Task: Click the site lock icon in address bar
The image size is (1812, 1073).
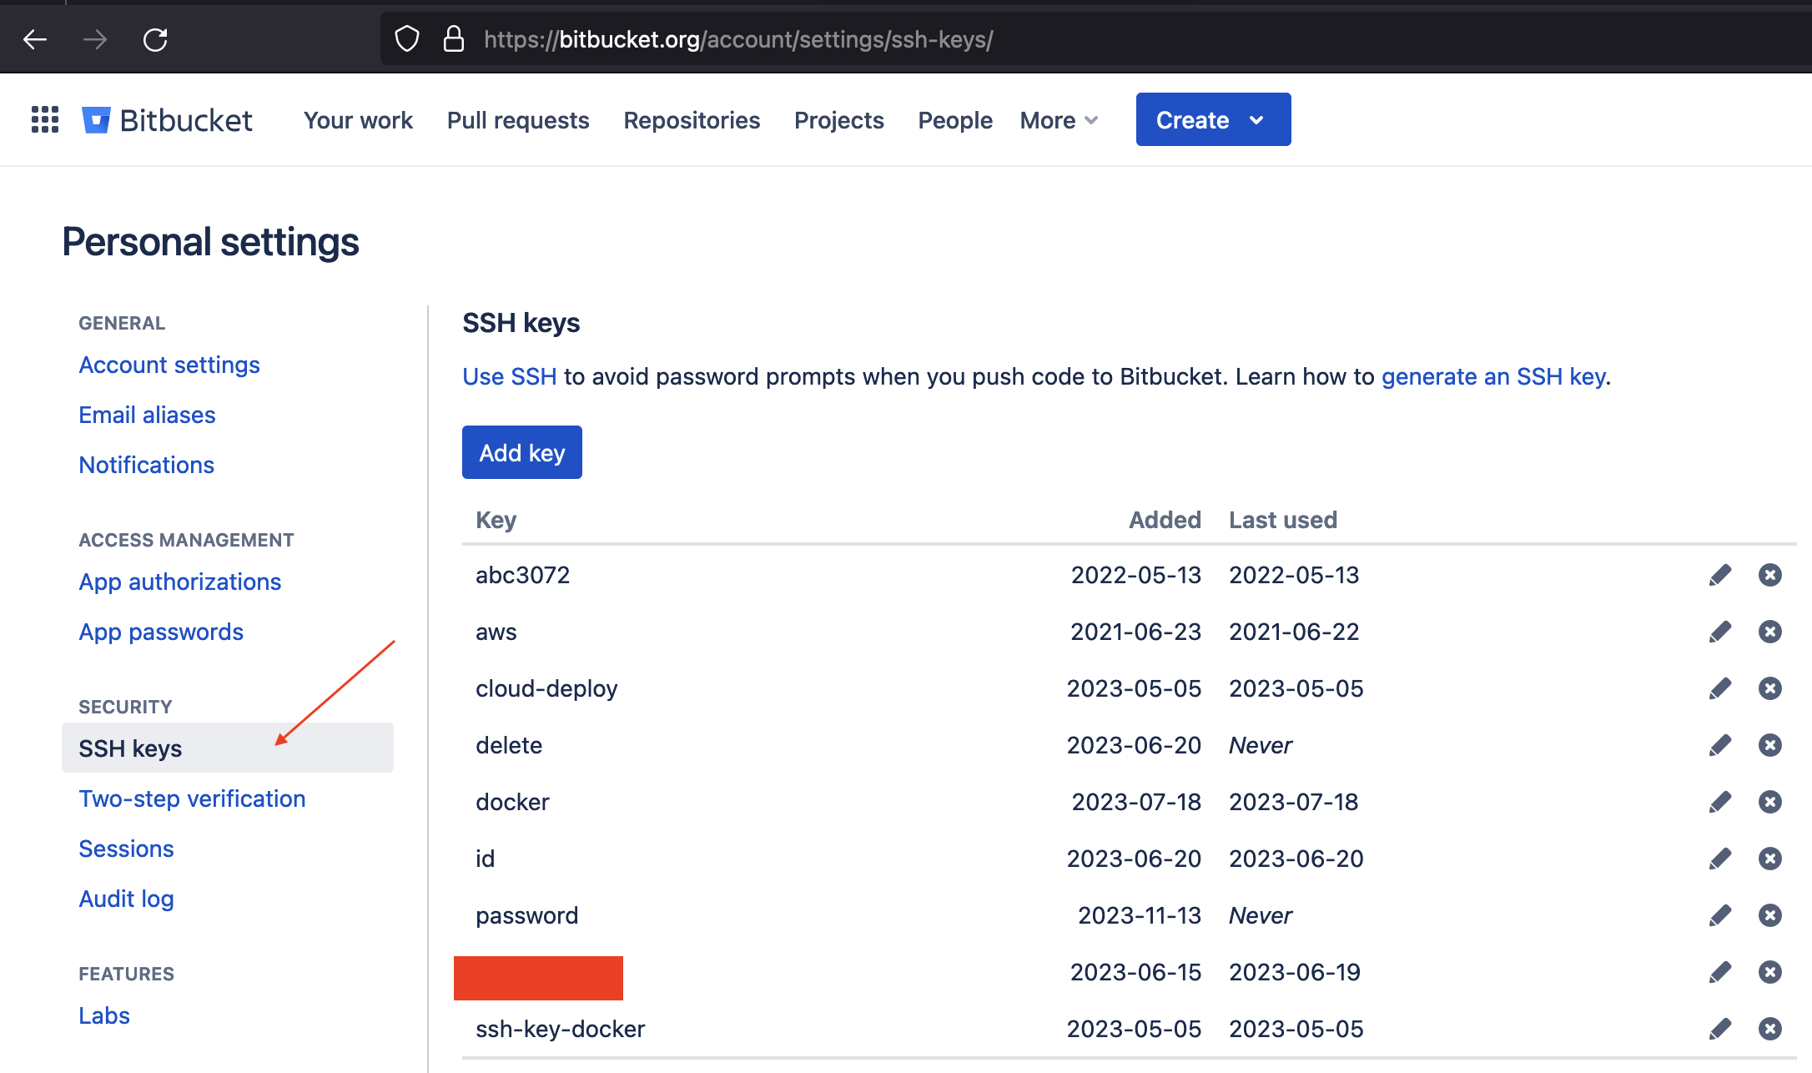Action: click(x=453, y=39)
